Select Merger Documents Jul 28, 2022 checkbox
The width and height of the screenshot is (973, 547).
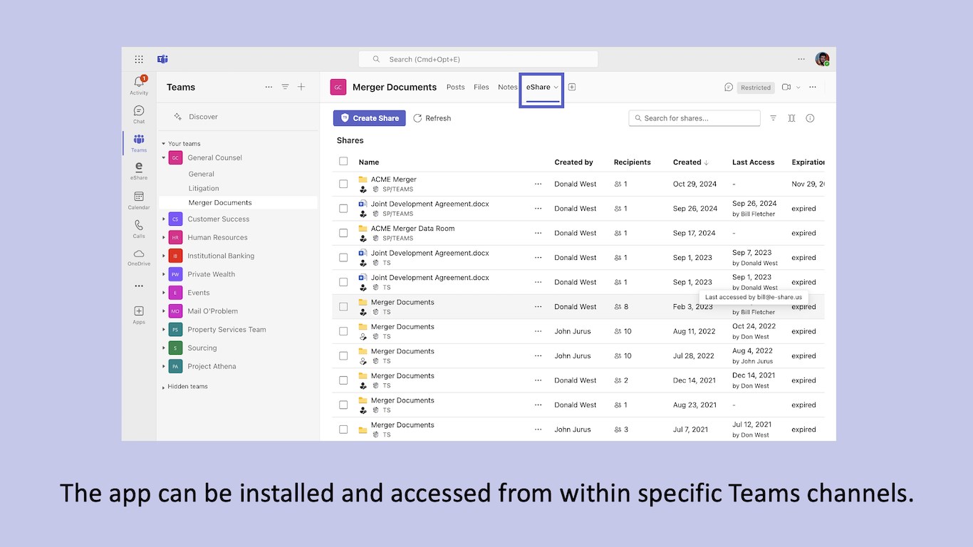(x=343, y=356)
